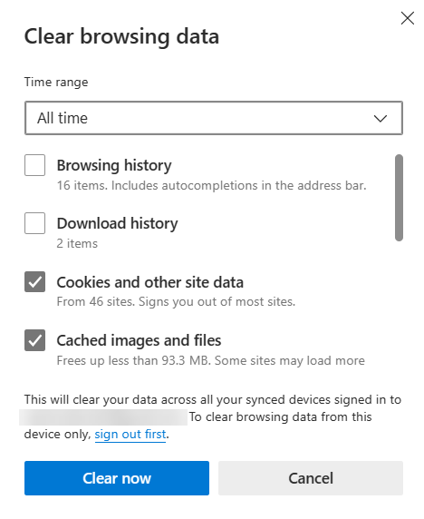The image size is (424, 519).
Task: Click the Clear now button
Action: tap(117, 478)
